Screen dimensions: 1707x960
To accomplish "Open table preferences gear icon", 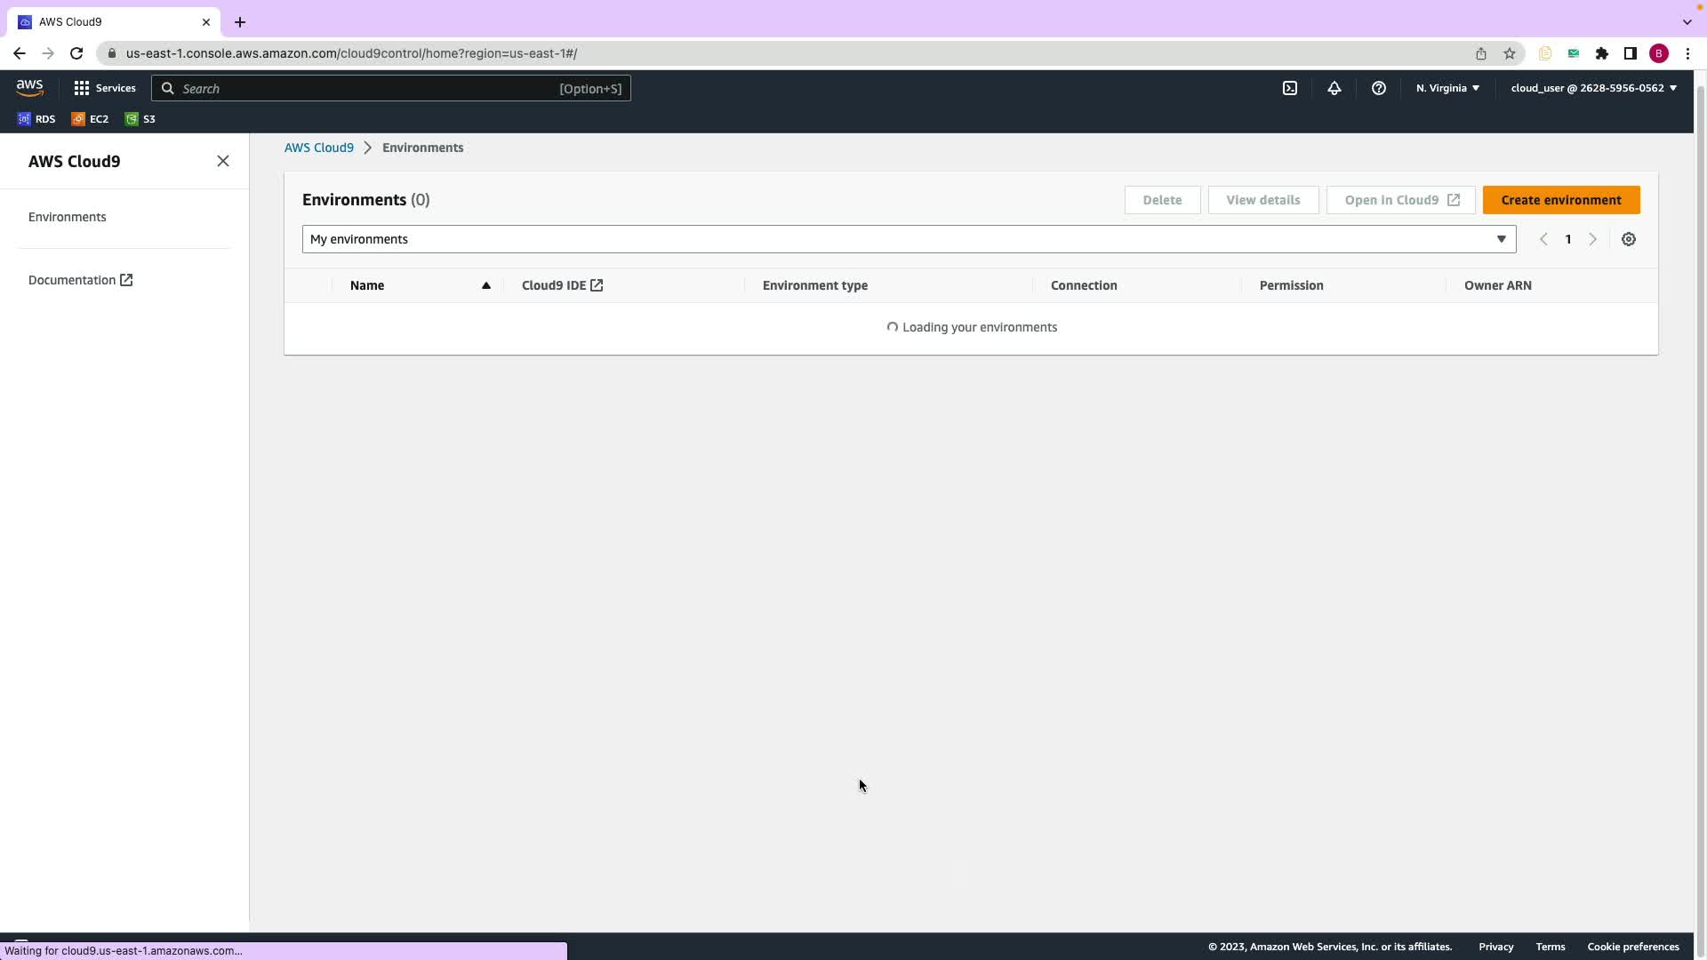I will coord(1628,239).
